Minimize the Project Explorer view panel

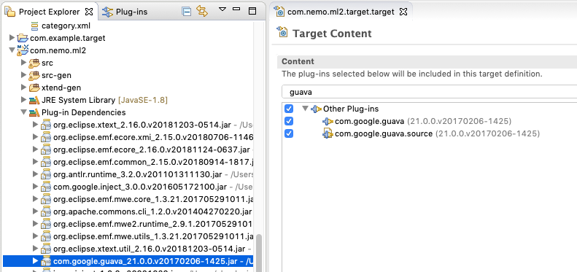coord(236,9)
